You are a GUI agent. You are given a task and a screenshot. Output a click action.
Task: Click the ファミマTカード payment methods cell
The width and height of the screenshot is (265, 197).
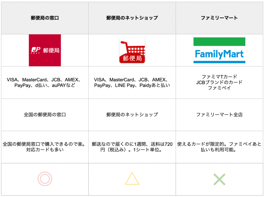(219, 83)
